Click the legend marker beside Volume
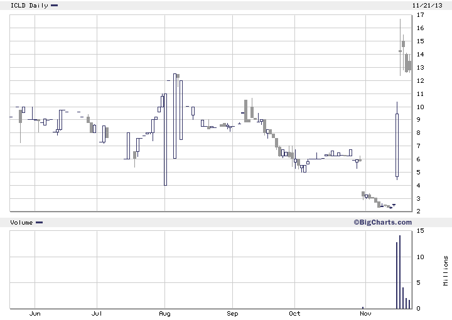This screenshot has height=320, width=452. 39,222
